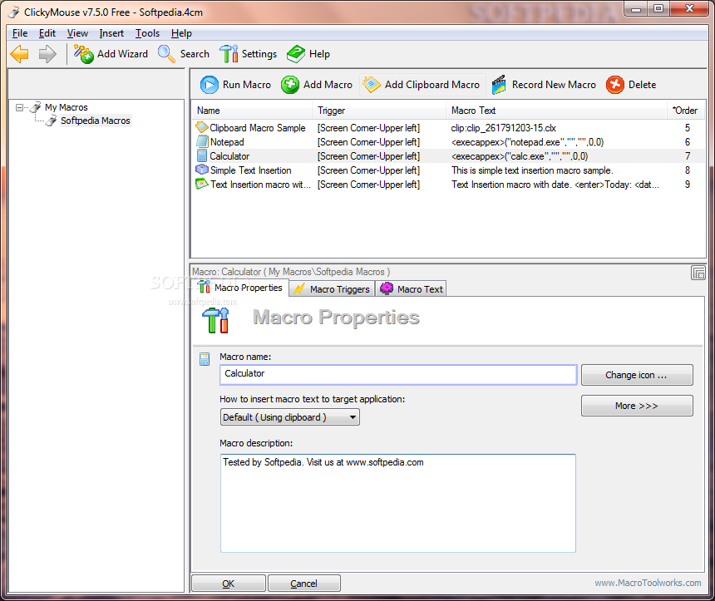Click the Macro description text area
The height and width of the screenshot is (601, 715).
(398, 503)
